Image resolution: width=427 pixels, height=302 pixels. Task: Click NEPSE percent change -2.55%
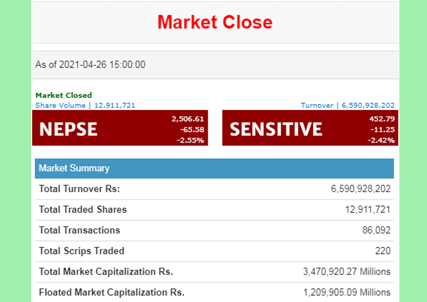point(190,140)
